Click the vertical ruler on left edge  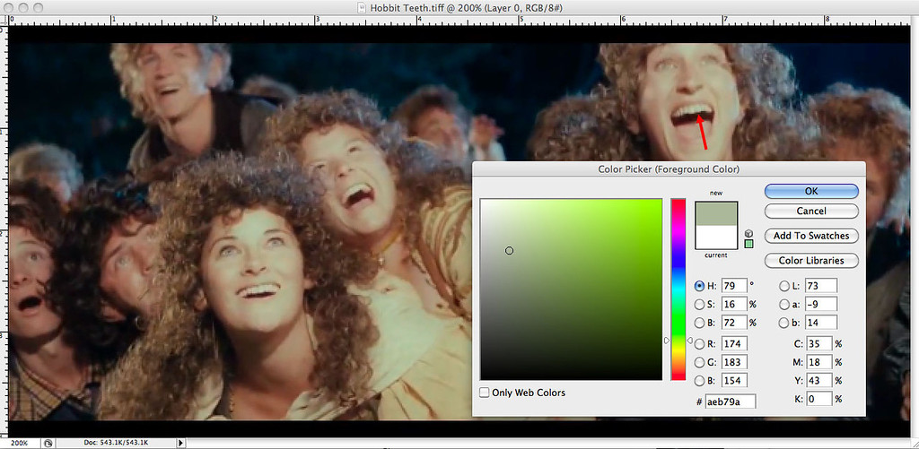click(x=4, y=231)
